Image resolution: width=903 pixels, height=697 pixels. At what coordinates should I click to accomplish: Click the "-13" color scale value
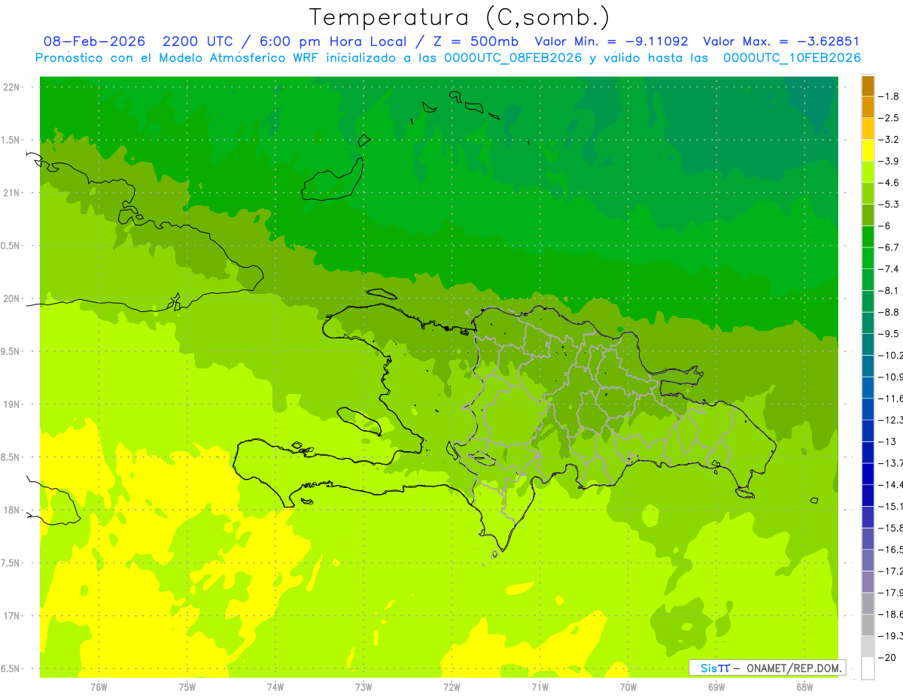886,441
